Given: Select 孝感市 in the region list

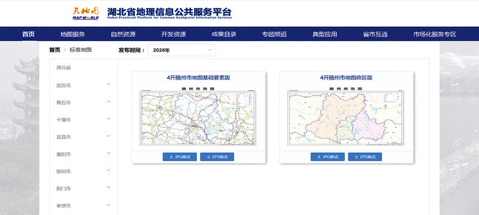Looking at the screenshot, I should (63, 206).
